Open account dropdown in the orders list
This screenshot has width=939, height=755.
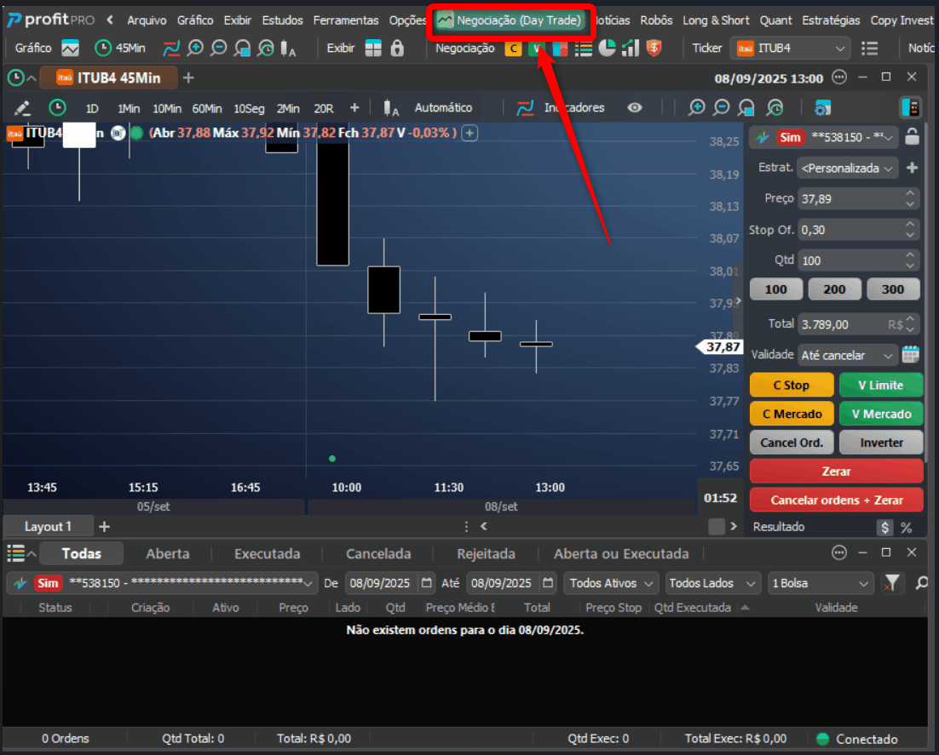pos(162,583)
